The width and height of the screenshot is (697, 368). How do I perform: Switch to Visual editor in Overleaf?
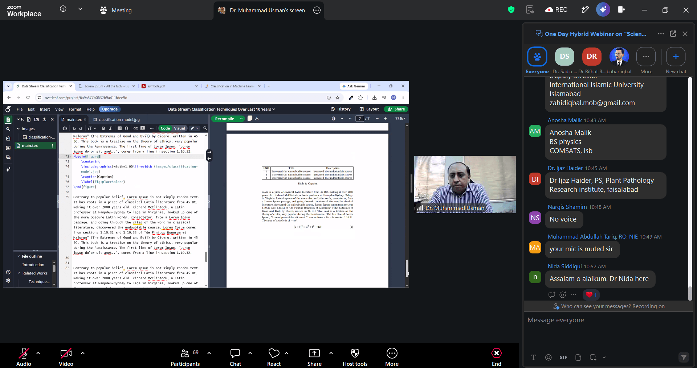tap(179, 128)
